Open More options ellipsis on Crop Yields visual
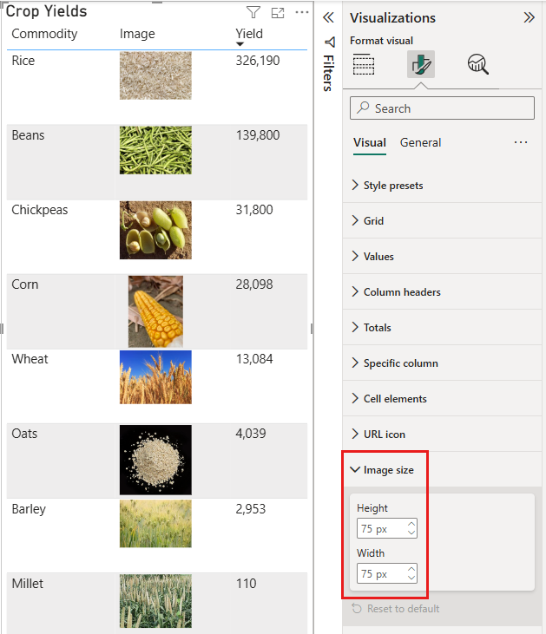 coord(302,12)
